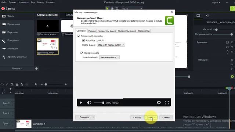Image resolution: width=235 pixels, height=132 pixels.
Task: Open the canvas zoom percentage dropdown
Action: pyautogui.click(x=132, y=8)
